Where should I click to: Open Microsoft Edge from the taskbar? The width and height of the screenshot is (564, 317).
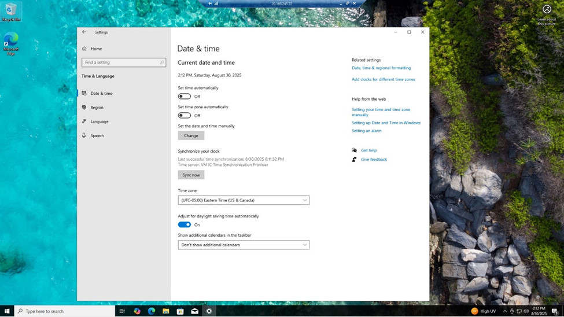coord(152,311)
